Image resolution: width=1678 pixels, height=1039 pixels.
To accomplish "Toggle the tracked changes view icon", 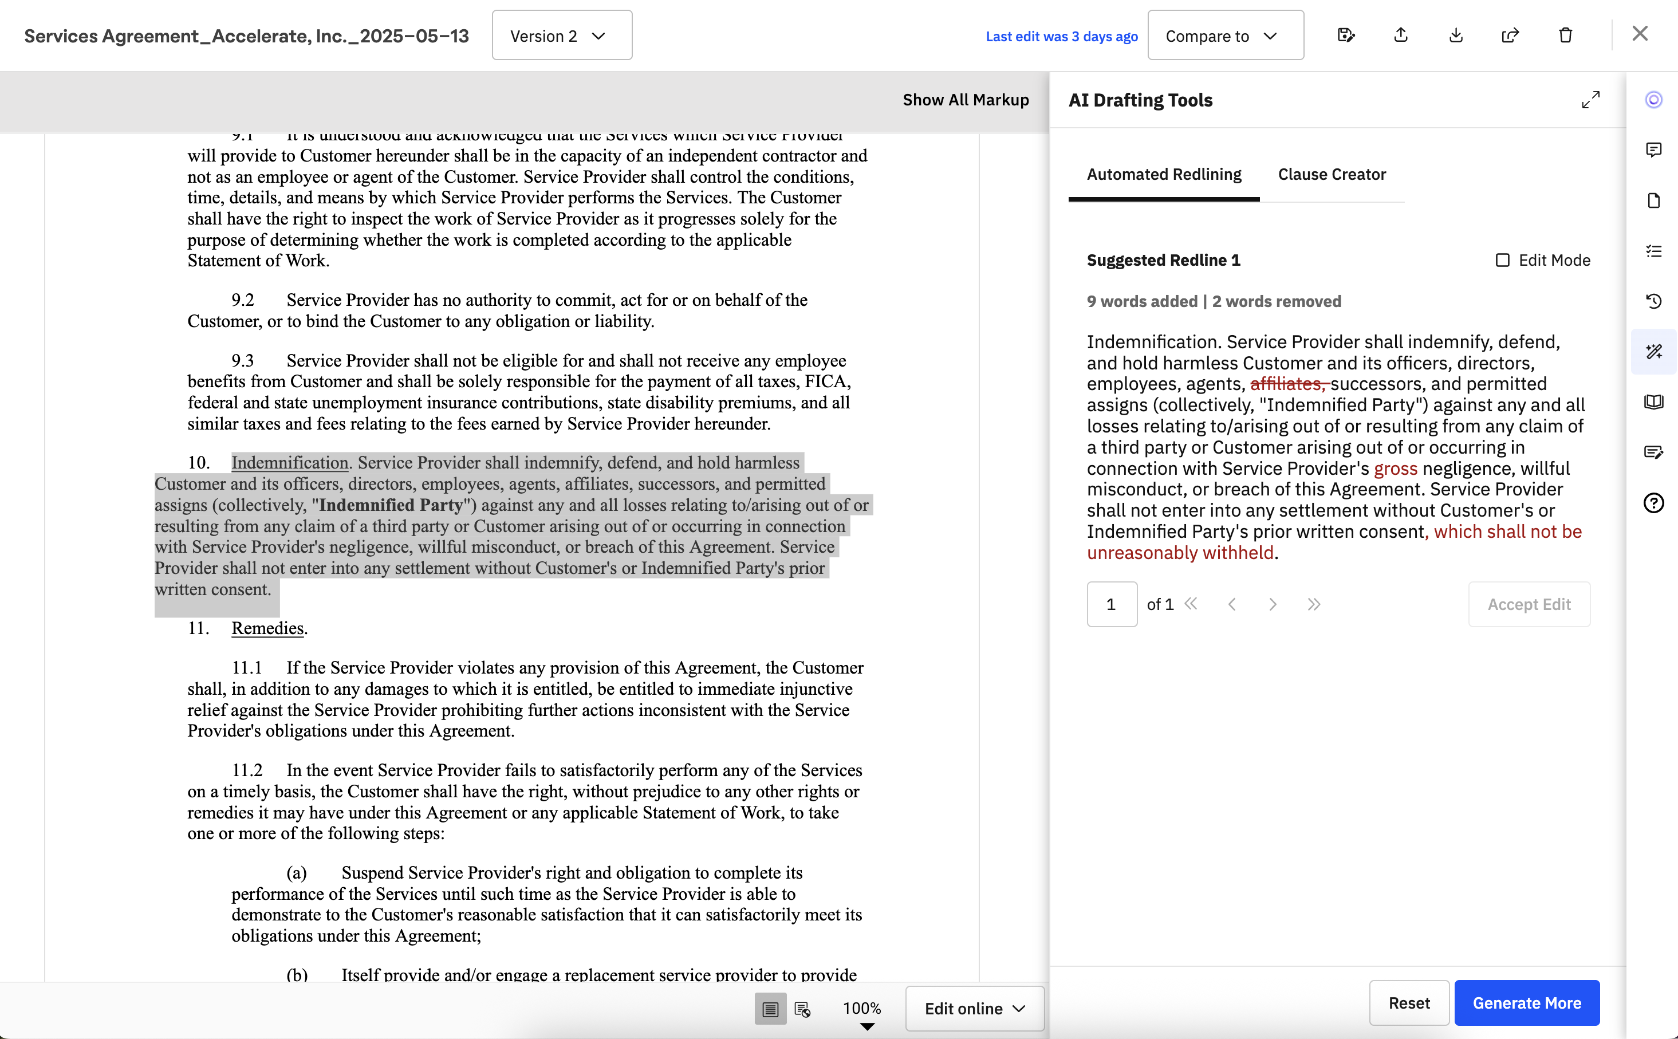I will (x=802, y=1009).
